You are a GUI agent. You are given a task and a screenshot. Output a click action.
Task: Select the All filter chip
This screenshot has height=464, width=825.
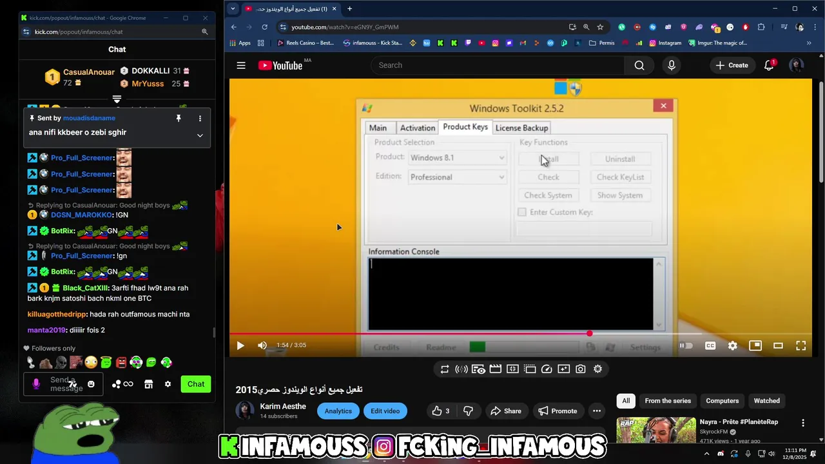click(x=626, y=401)
